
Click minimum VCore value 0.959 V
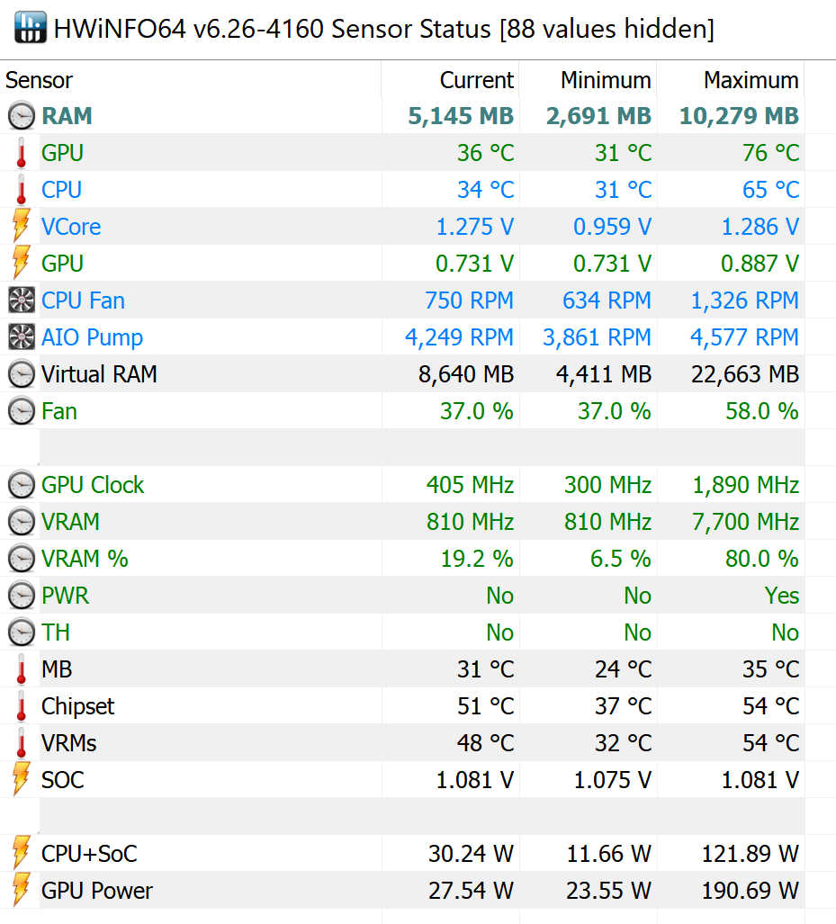point(613,227)
